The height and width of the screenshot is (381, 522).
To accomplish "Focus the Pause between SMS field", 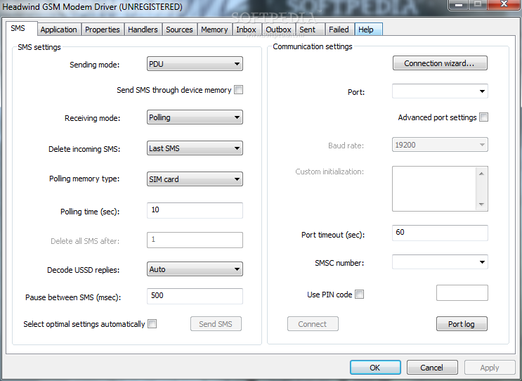I will (x=195, y=296).
